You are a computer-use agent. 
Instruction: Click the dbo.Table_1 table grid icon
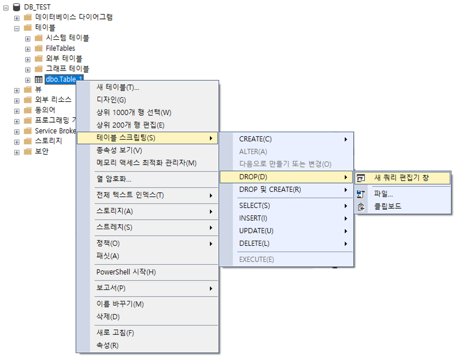tap(38, 79)
